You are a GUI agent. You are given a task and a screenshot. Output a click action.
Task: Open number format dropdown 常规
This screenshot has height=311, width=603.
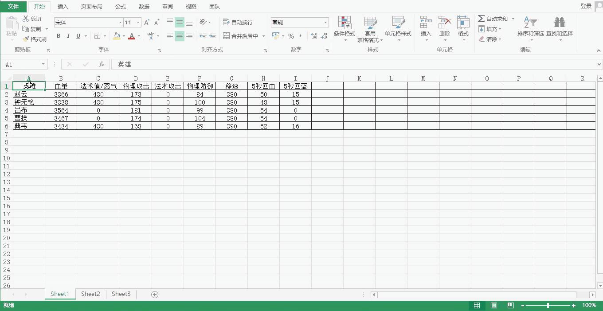click(x=325, y=22)
